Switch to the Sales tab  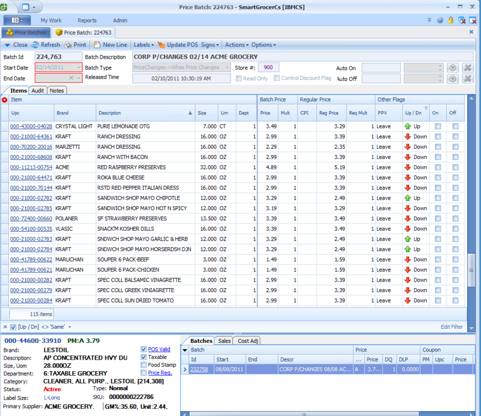[x=224, y=341]
